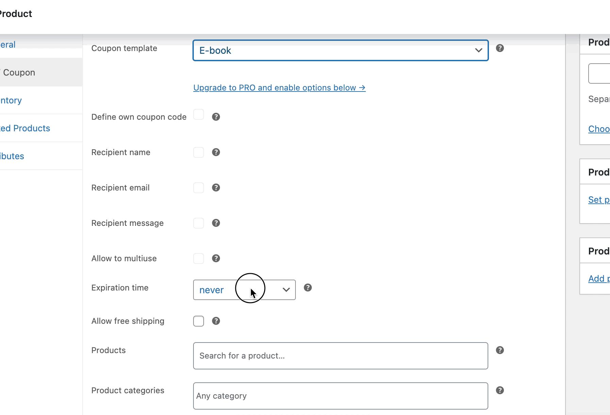
Task: Switch to the Coupon tab in sidebar
Action: pyautogui.click(x=41, y=72)
